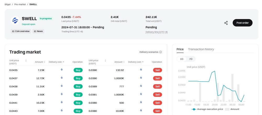This screenshot has width=262, height=115.
Task: Sell at unit price 0.0381
Action: coord(157,94)
